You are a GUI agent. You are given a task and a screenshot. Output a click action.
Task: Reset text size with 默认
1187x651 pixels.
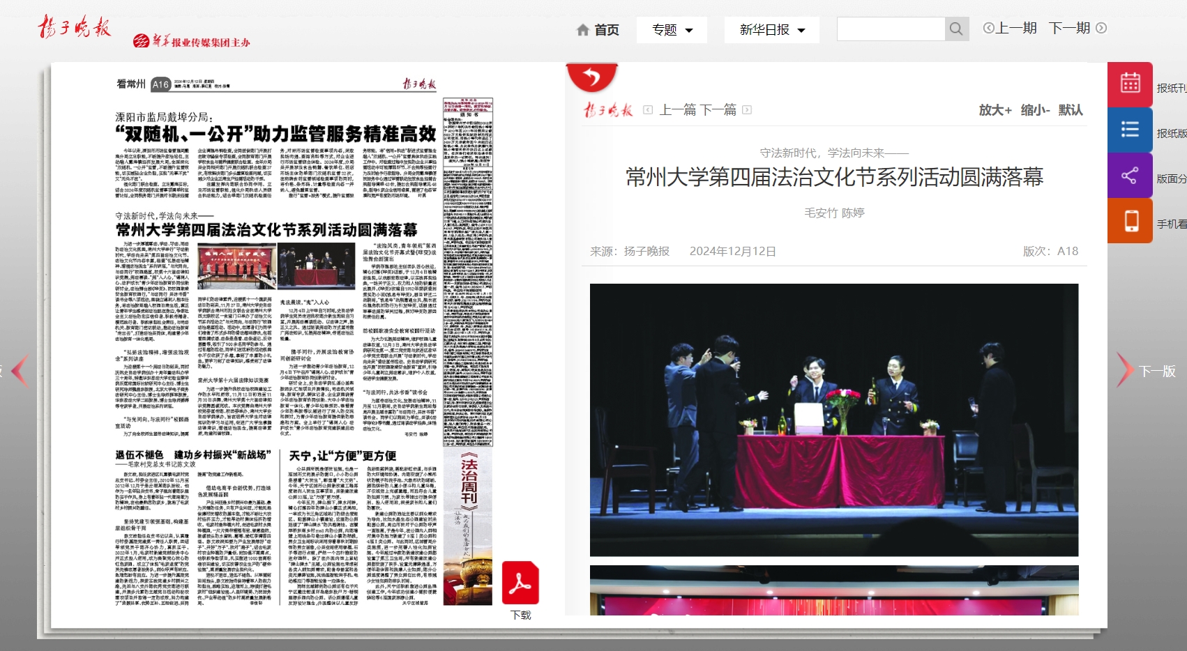tap(1071, 110)
